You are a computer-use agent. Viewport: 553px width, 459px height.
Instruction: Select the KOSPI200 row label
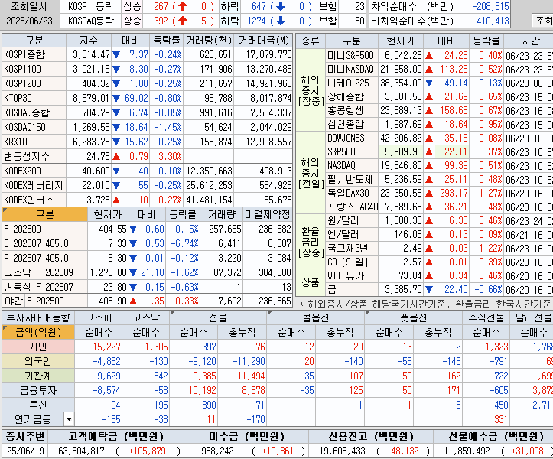pyautogui.click(x=34, y=83)
